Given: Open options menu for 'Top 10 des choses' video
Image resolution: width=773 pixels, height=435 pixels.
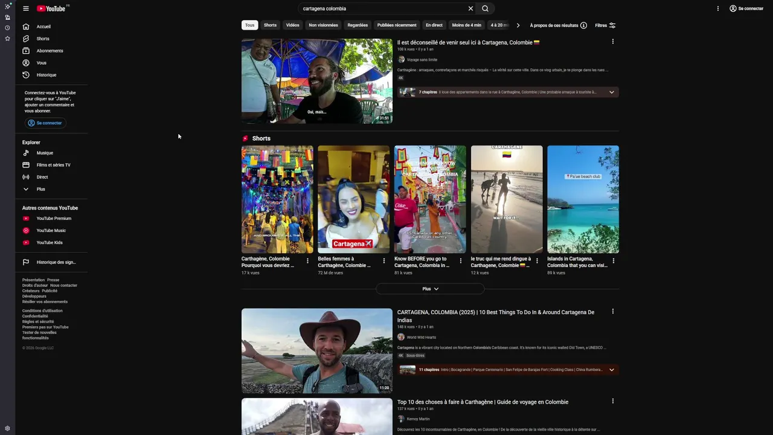Looking at the screenshot, I should [x=612, y=401].
